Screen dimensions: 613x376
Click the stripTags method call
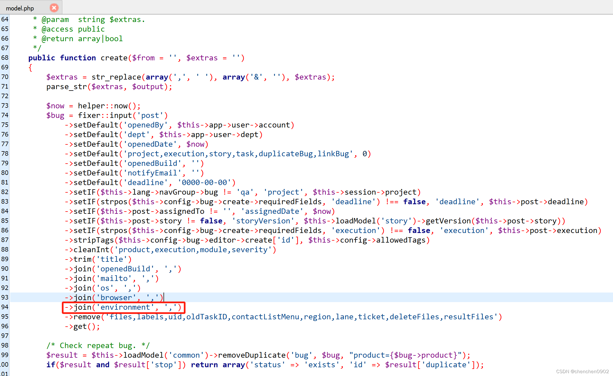(x=93, y=240)
